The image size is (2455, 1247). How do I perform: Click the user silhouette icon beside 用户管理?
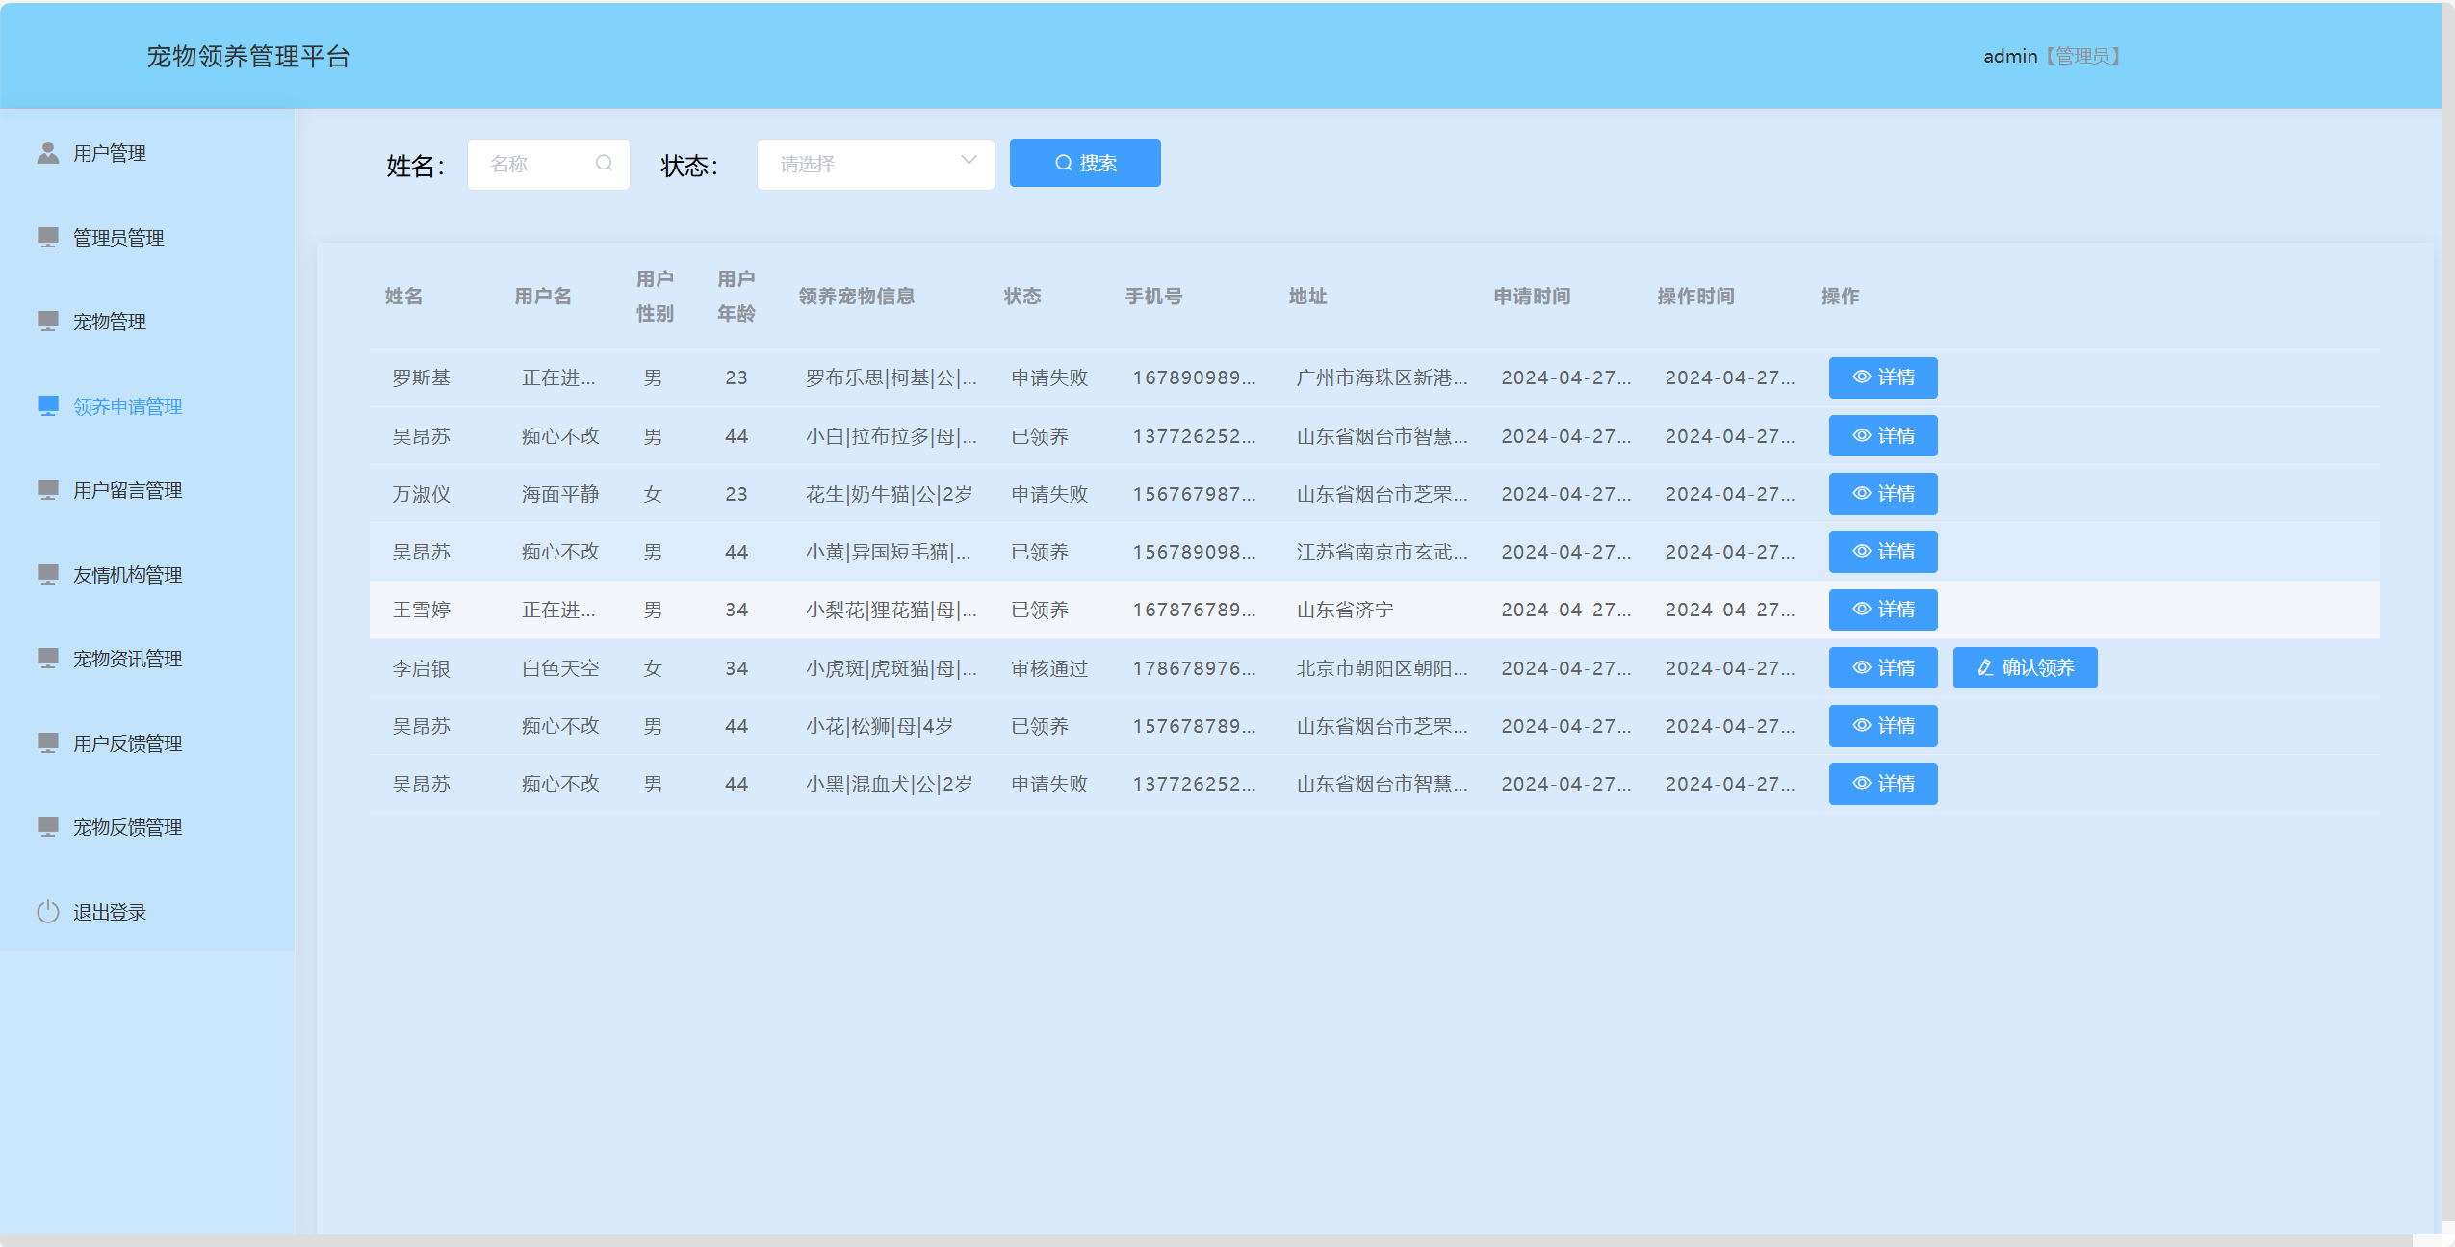coord(47,153)
